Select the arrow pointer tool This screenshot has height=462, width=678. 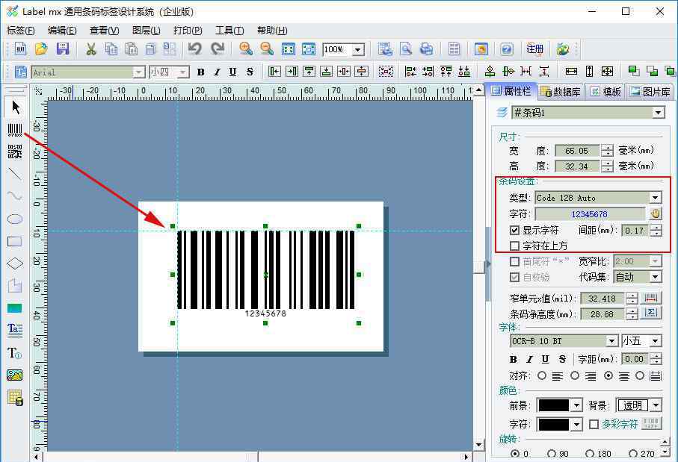pyautogui.click(x=16, y=107)
